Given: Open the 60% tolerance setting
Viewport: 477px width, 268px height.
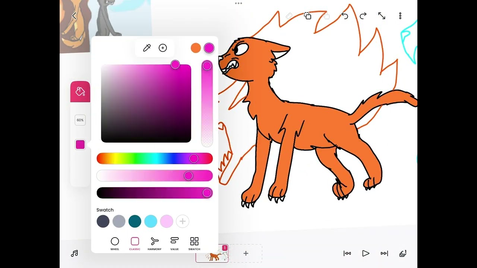Looking at the screenshot, I should pos(80,120).
